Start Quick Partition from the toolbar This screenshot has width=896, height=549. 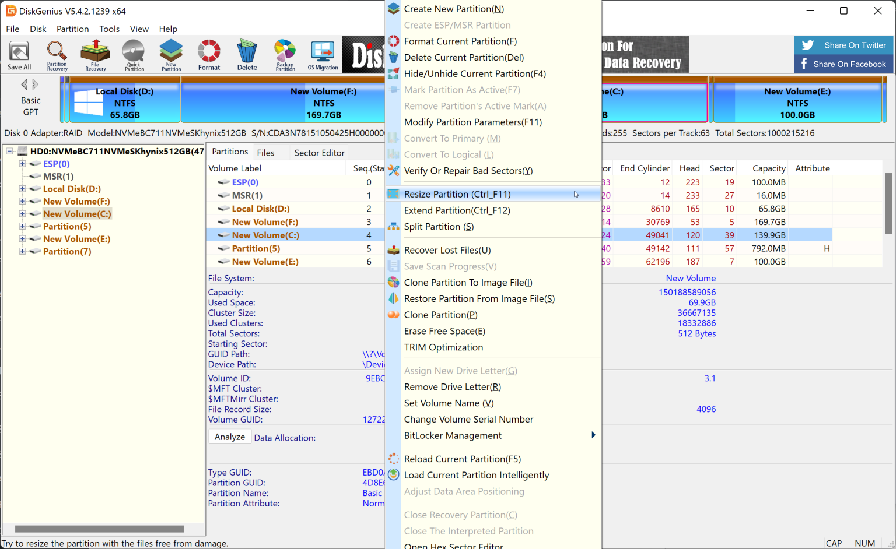[x=133, y=54]
